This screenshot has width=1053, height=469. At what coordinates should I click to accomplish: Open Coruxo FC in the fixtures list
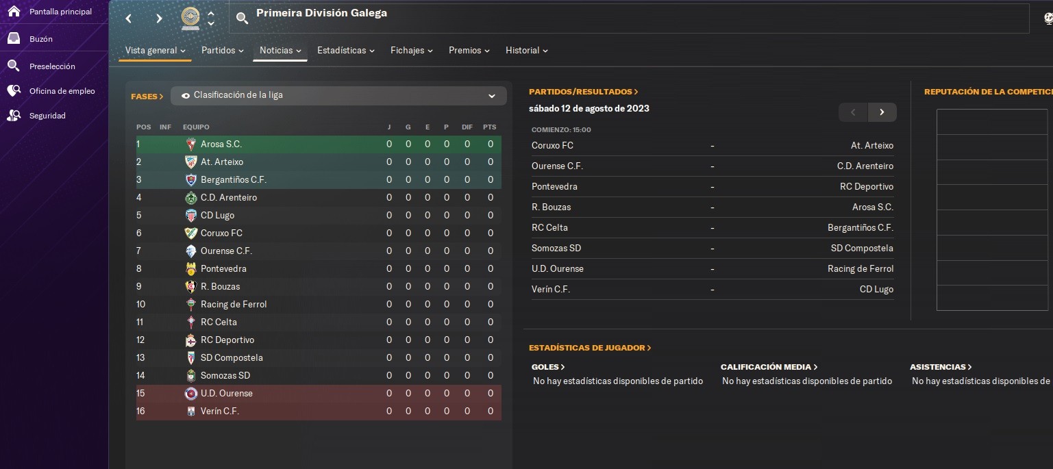coord(552,145)
